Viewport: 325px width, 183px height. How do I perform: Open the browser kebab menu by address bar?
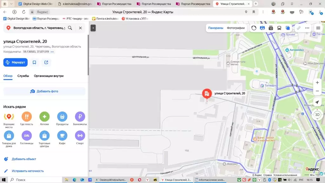[x=263, y=12]
